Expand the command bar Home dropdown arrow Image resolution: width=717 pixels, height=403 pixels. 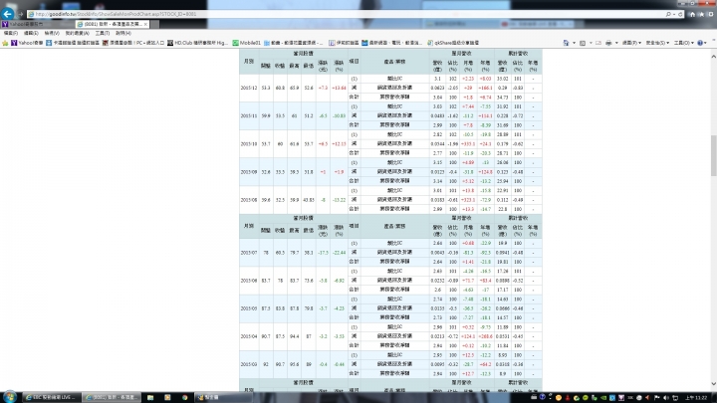point(574,43)
